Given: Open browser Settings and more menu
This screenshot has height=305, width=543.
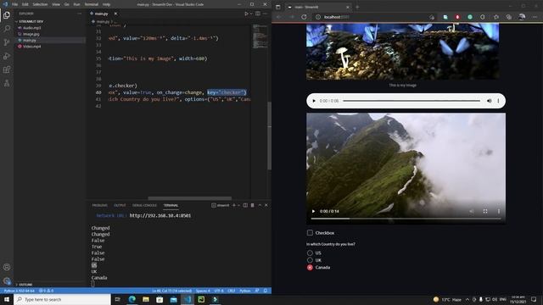Looking at the screenshot, I should pyautogui.click(x=535, y=17).
